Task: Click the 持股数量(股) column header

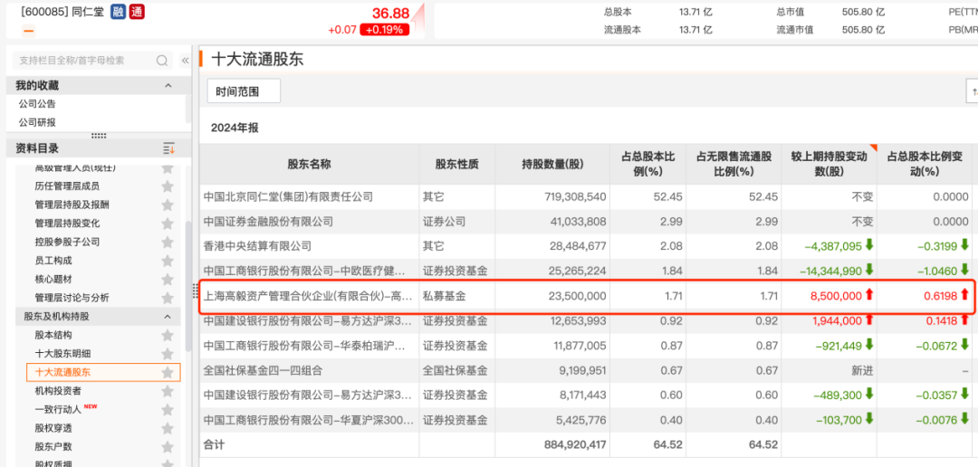Action: 552,164
